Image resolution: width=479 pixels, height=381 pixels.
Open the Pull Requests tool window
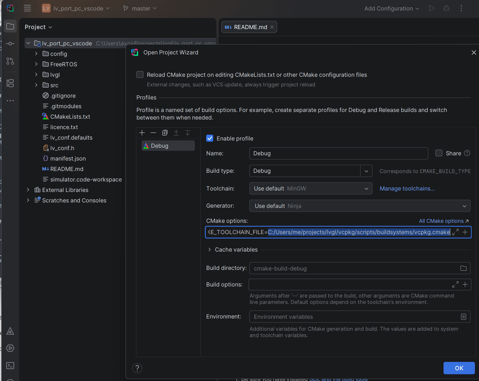click(x=10, y=61)
